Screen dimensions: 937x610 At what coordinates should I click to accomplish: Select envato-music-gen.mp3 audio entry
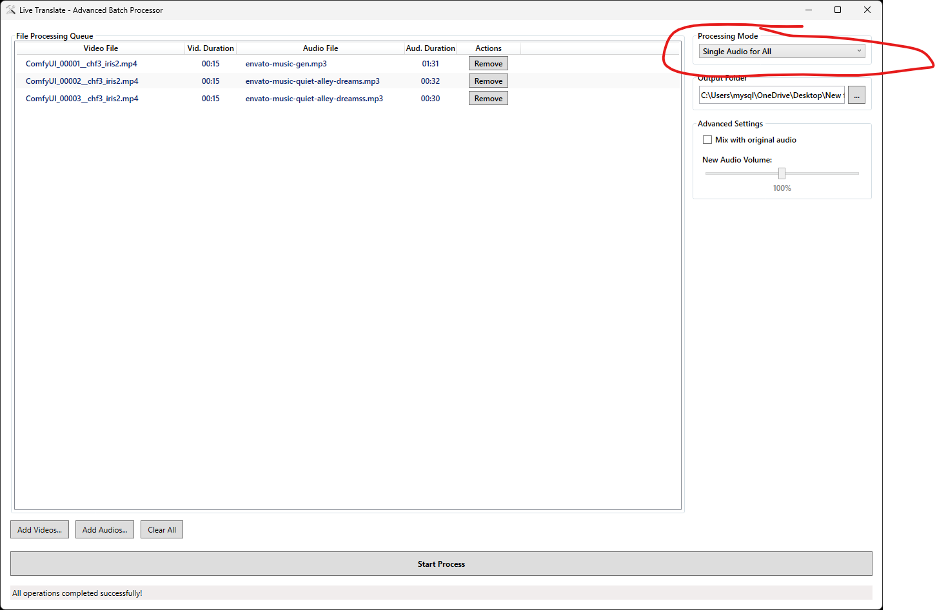coord(286,64)
